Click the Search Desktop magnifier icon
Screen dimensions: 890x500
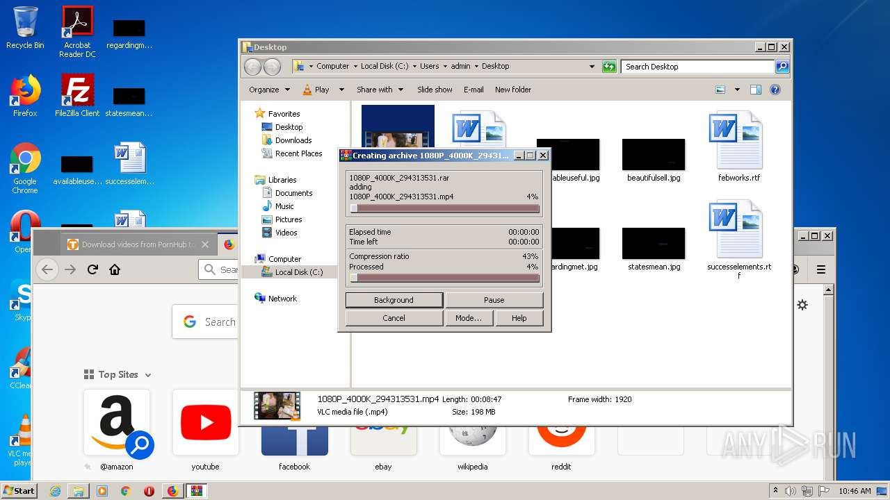tap(782, 67)
